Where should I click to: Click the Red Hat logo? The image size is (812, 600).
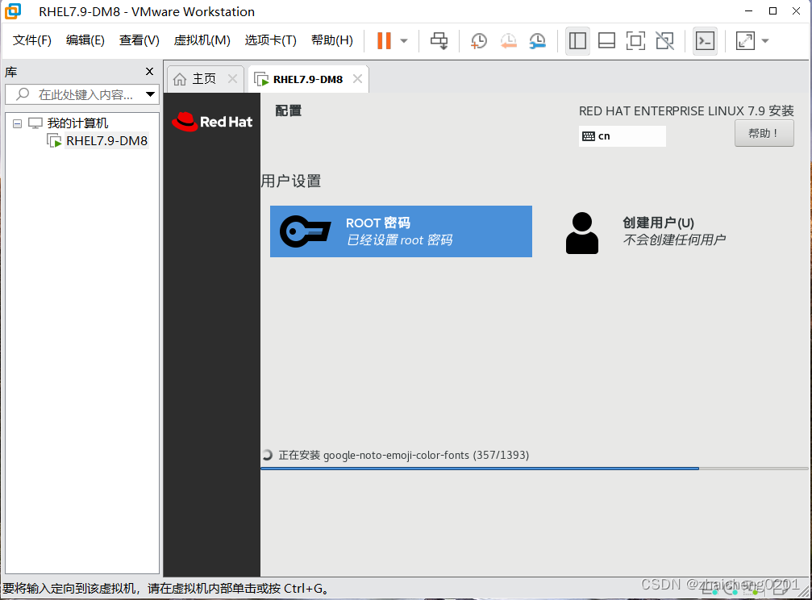pyautogui.click(x=212, y=122)
